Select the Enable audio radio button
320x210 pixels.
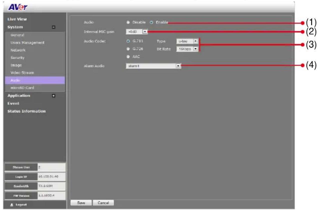coord(152,22)
